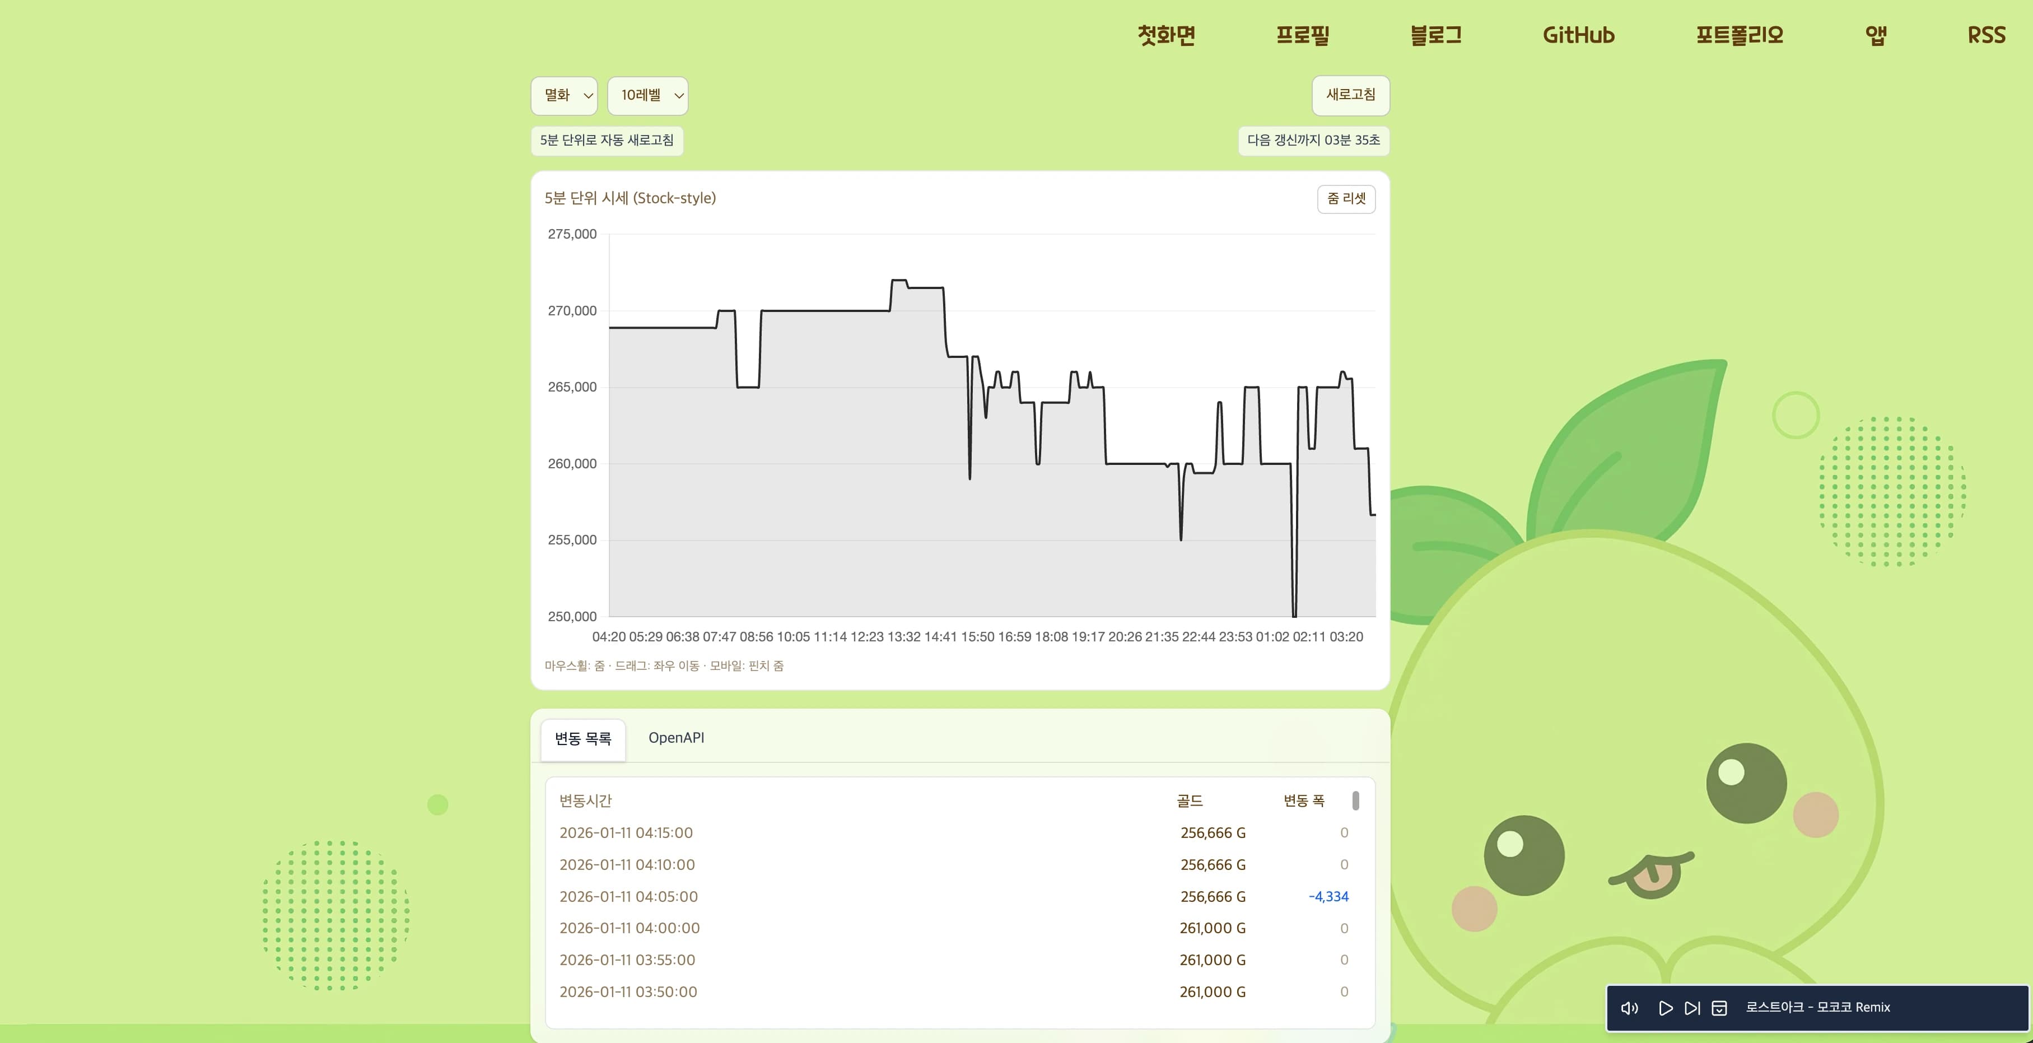
Task: Play the 로스트아크 - 모코코 Remix track
Action: click(1666, 1008)
